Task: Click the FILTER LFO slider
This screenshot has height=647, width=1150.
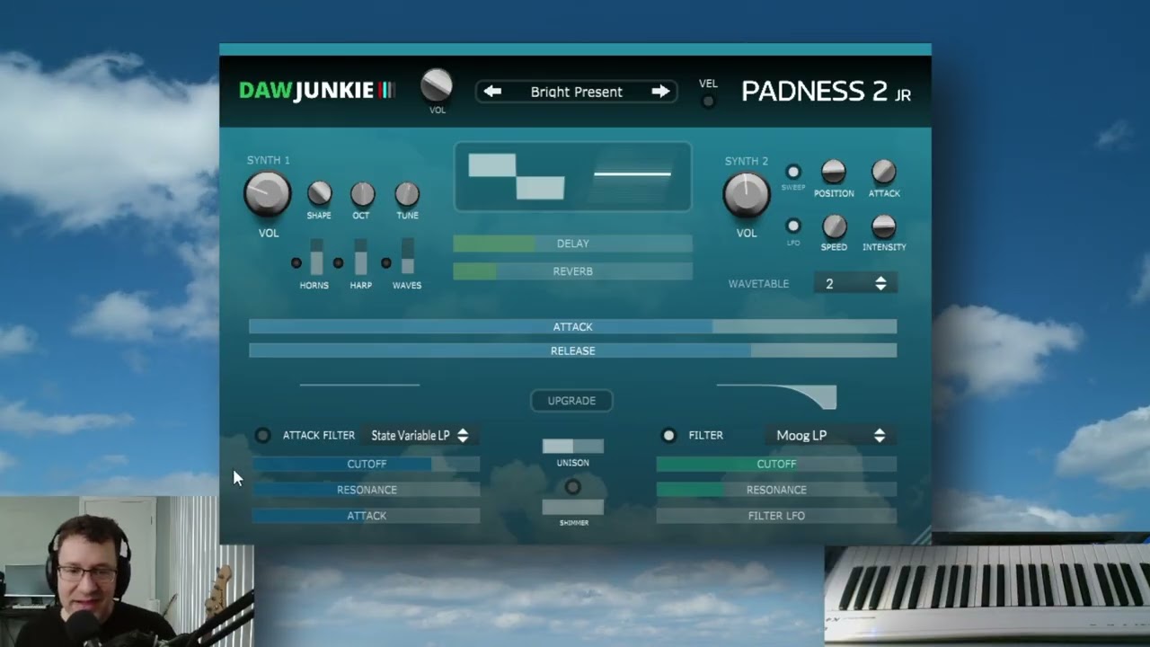Action: pos(776,516)
